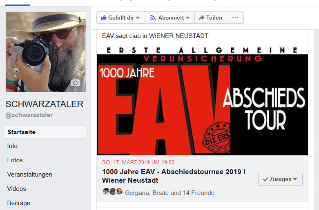319x210 pixels.
Task: Go to the Info section
Action: (x=12, y=146)
